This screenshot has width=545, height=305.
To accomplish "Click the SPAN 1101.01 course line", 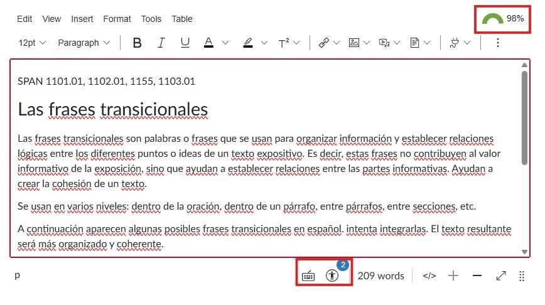I will pyautogui.click(x=106, y=82).
